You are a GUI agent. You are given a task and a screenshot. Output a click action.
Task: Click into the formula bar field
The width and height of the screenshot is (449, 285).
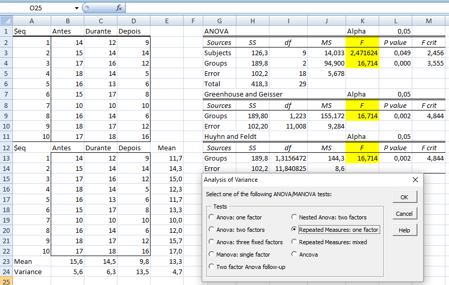click(287, 8)
